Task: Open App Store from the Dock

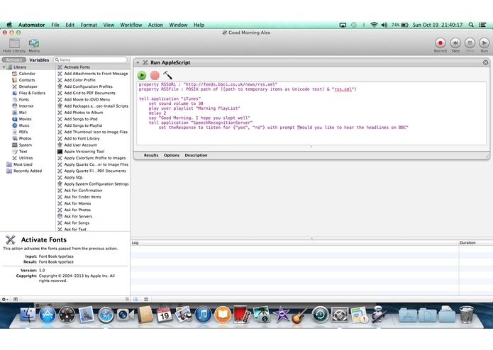Action: click(x=48, y=315)
